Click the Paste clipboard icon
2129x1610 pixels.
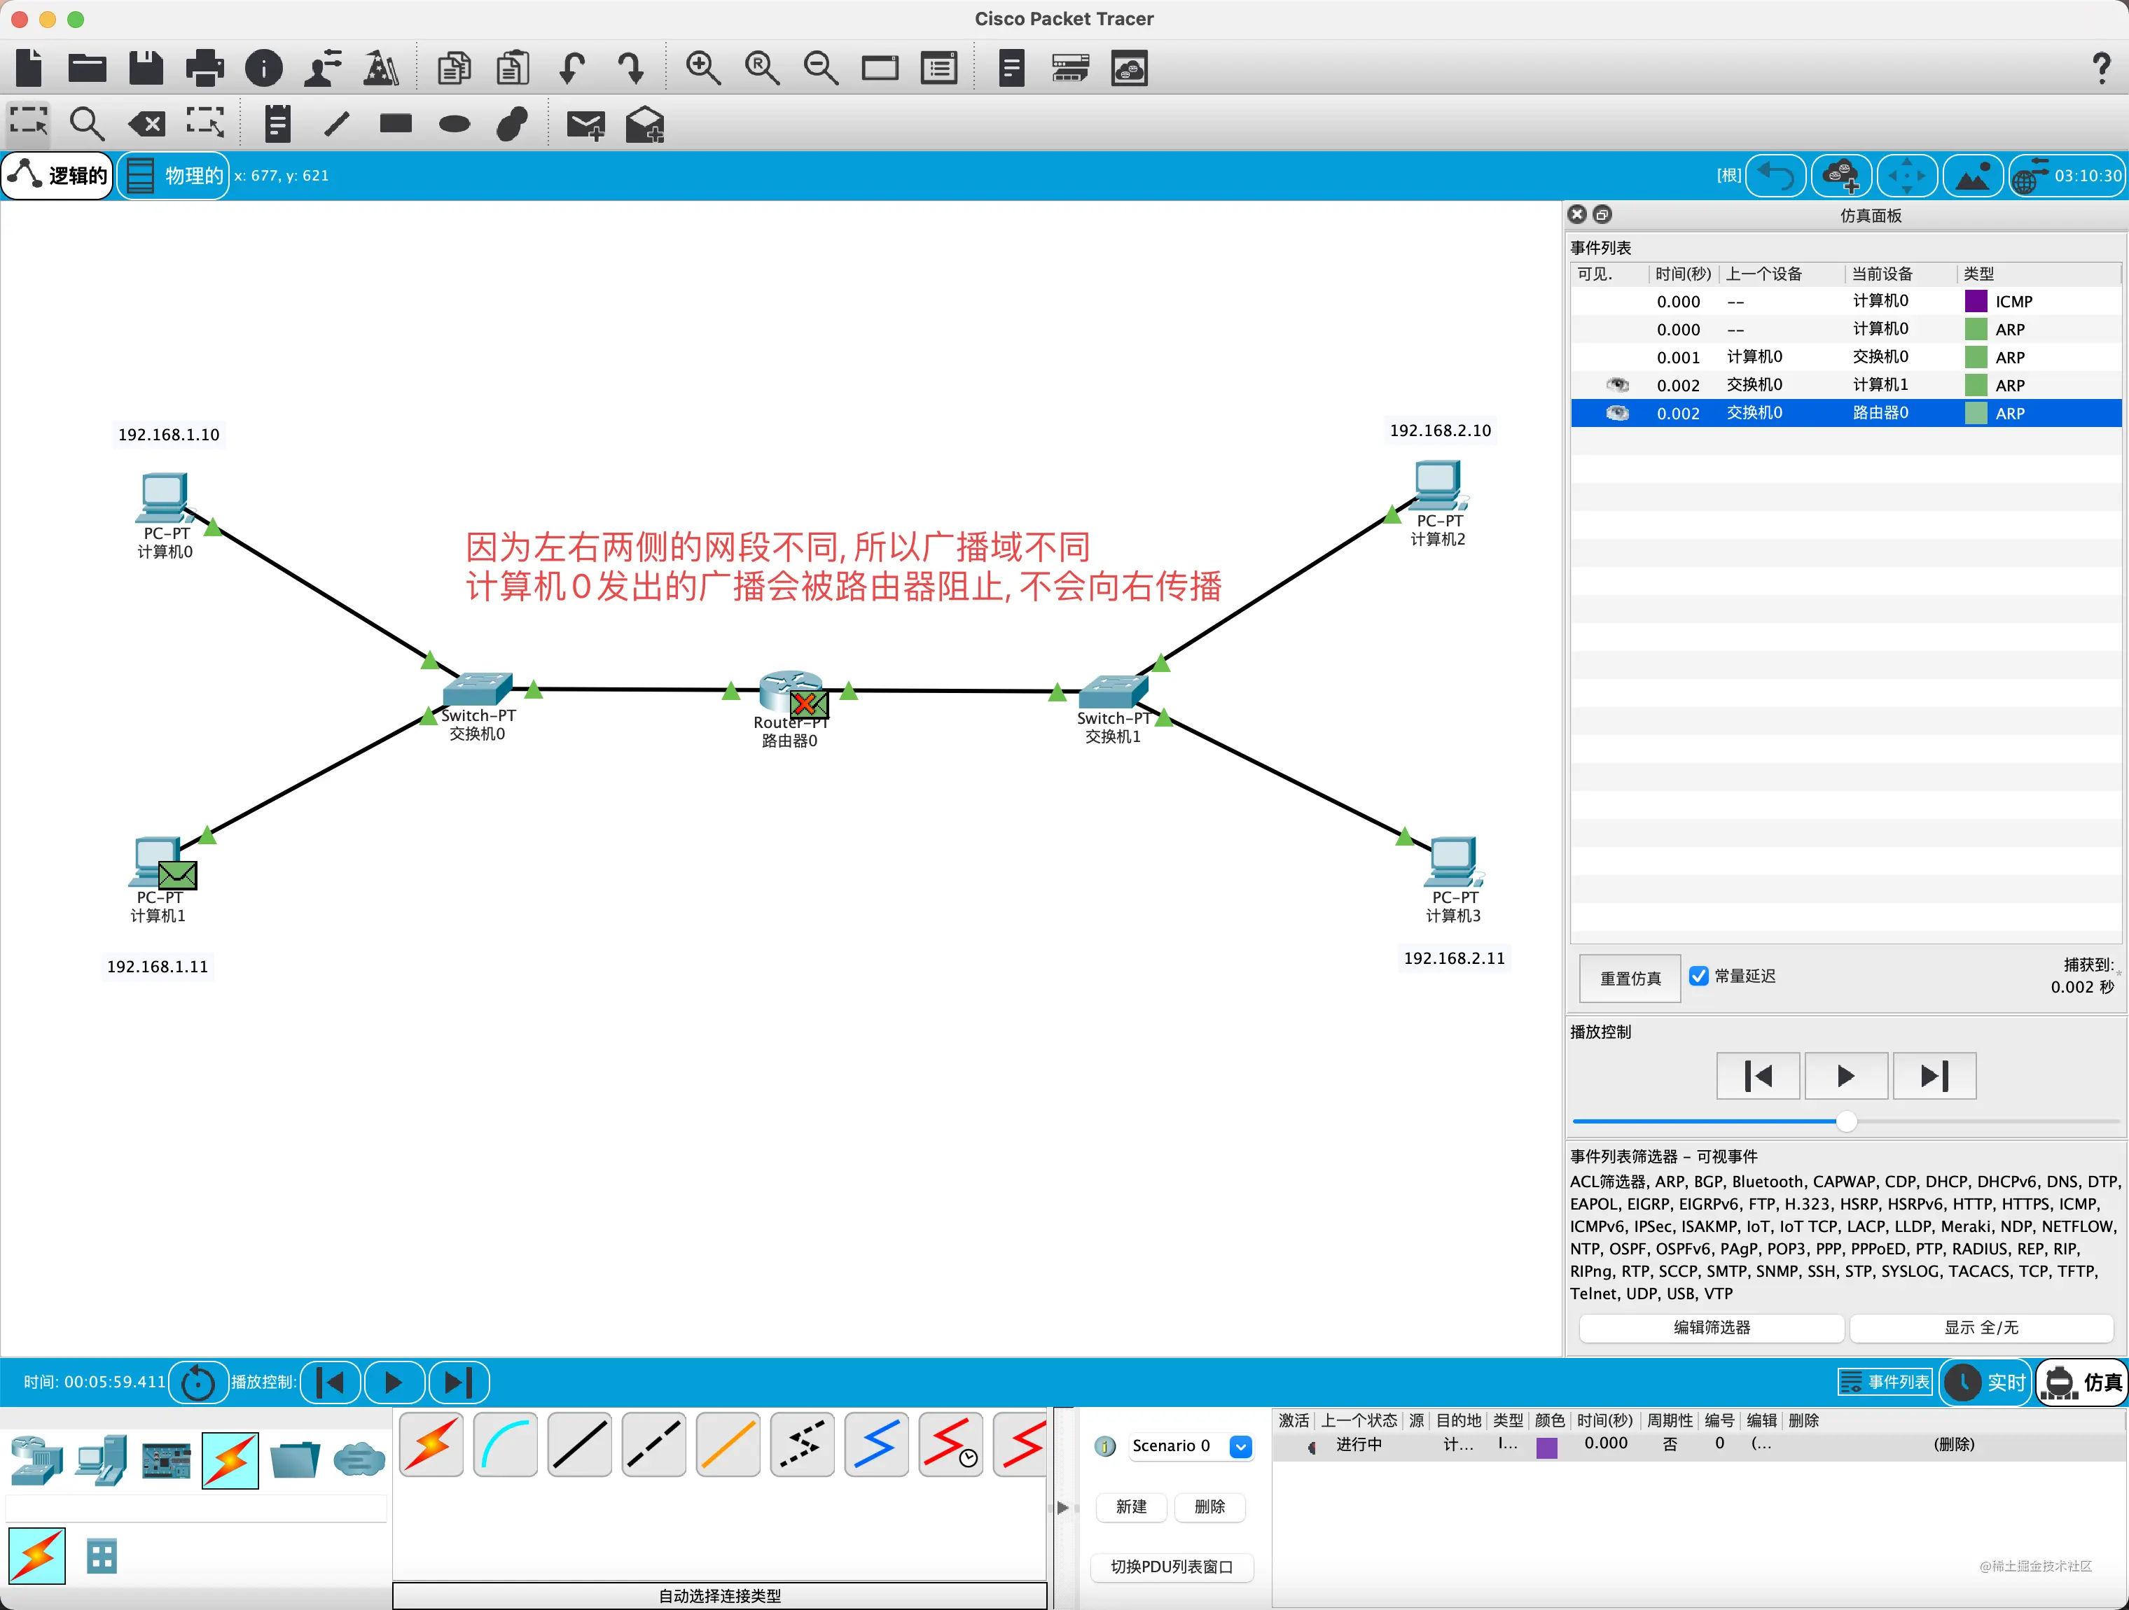click(x=513, y=69)
